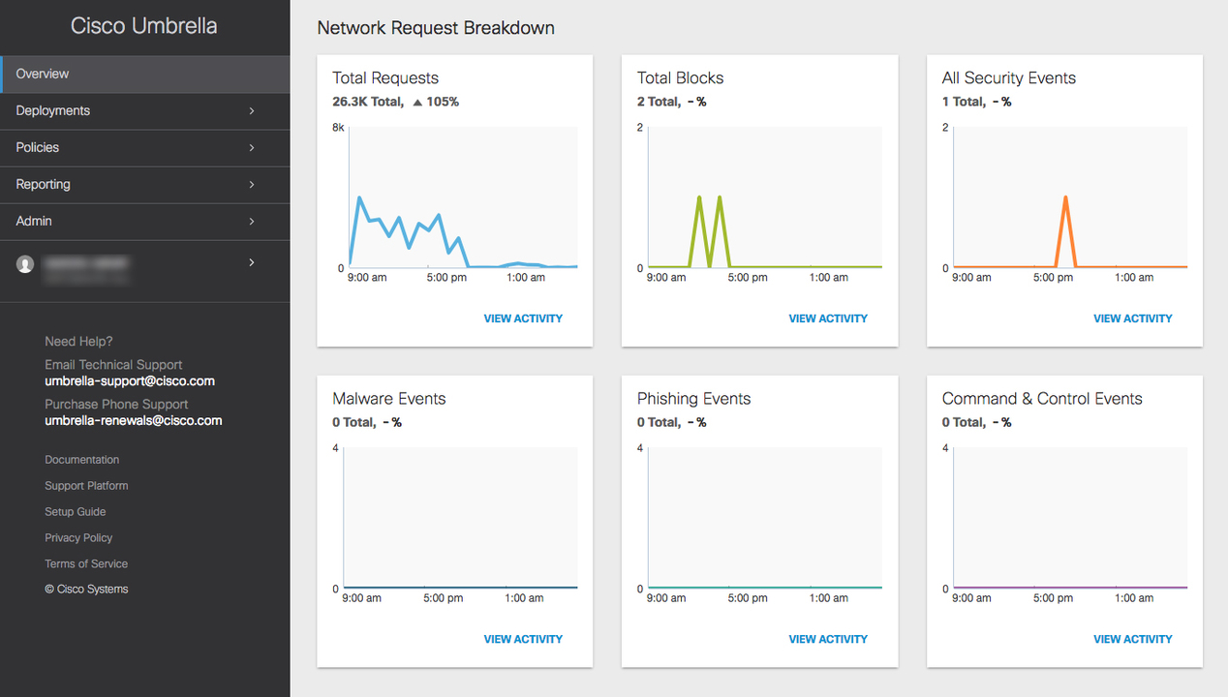This screenshot has width=1228, height=697.
Task: Click the 2 Total blocks statistic
Action: pos(659,102)
